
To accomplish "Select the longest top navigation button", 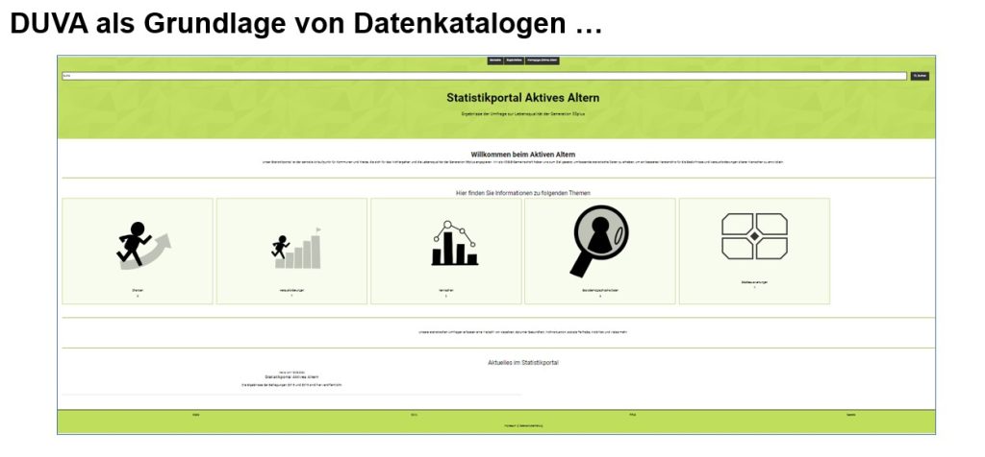I will coord(543,60).
